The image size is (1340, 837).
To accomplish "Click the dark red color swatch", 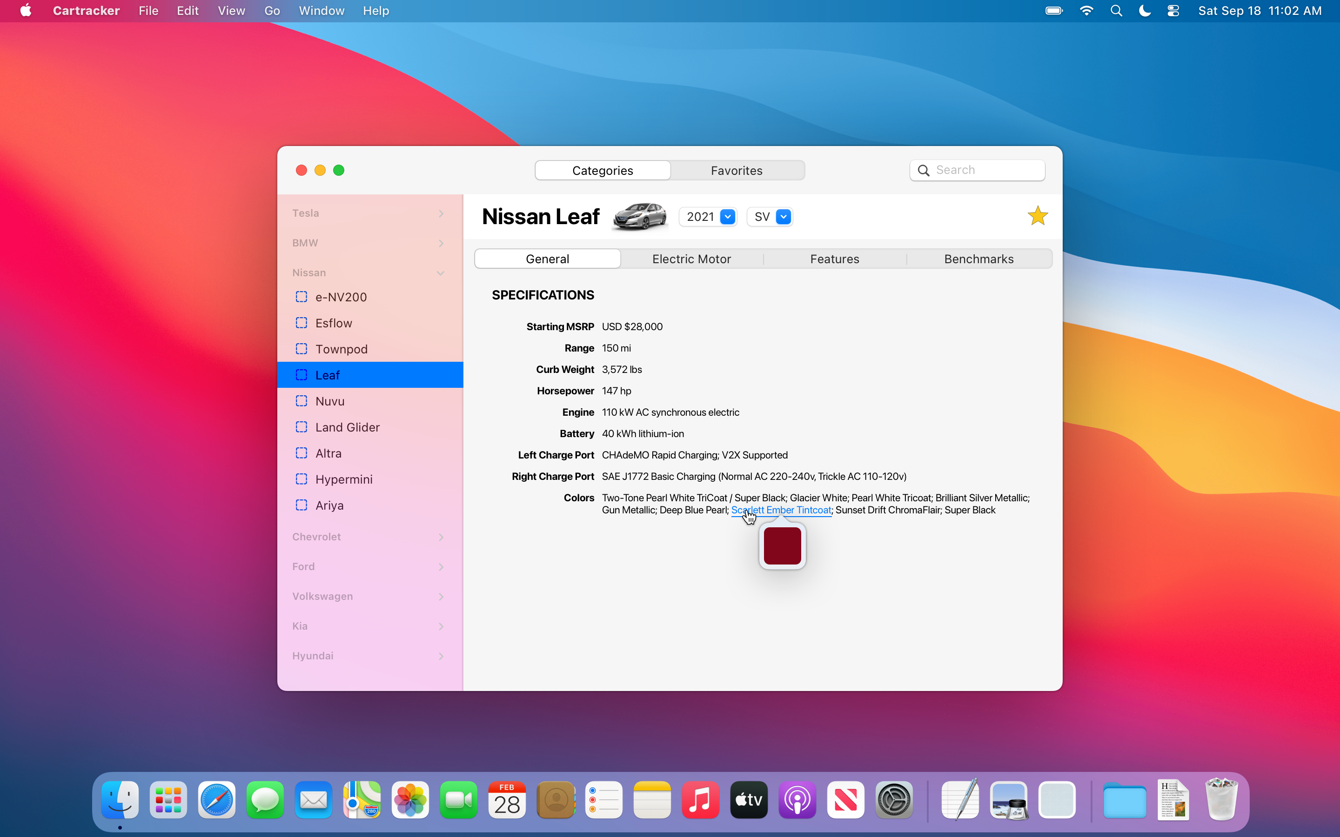I will [x=782, y=546].
